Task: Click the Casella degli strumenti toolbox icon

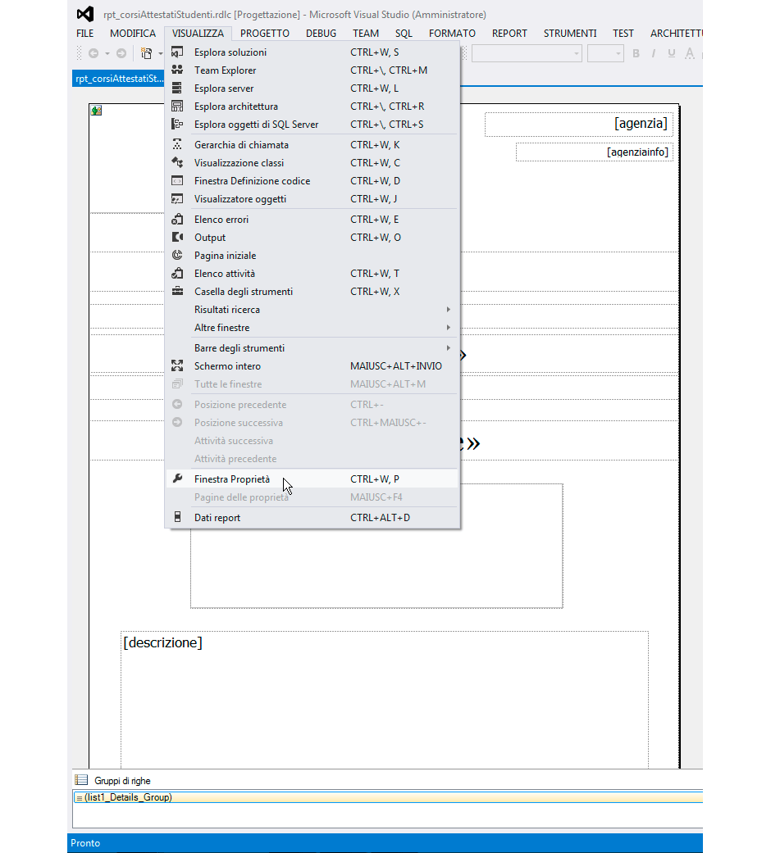Action: [177, 291]
